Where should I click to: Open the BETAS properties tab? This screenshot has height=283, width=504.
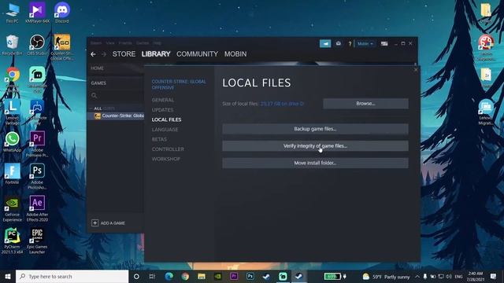159,139
